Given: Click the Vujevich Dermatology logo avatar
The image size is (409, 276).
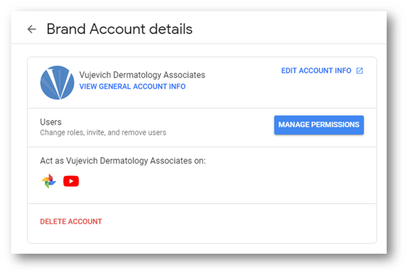Looking at the screenshot, I should 57,83.
